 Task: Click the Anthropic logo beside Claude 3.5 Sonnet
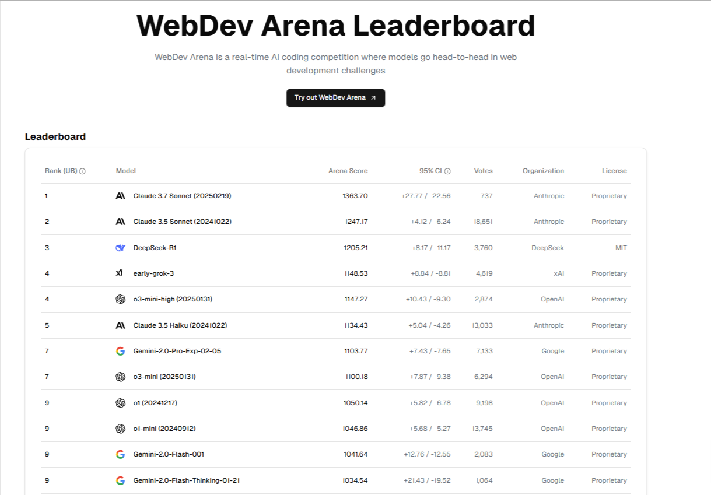[121, 222]
